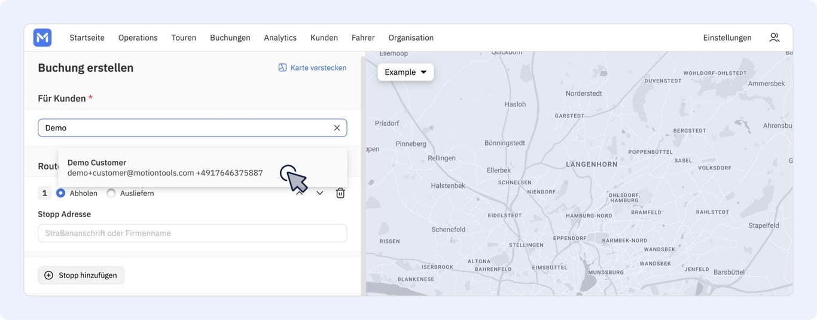Image resolution: width=817 pixels, height=320 pixels.
Task: Choose Demo Customer from the suggestions
Action: click(203, 167)
